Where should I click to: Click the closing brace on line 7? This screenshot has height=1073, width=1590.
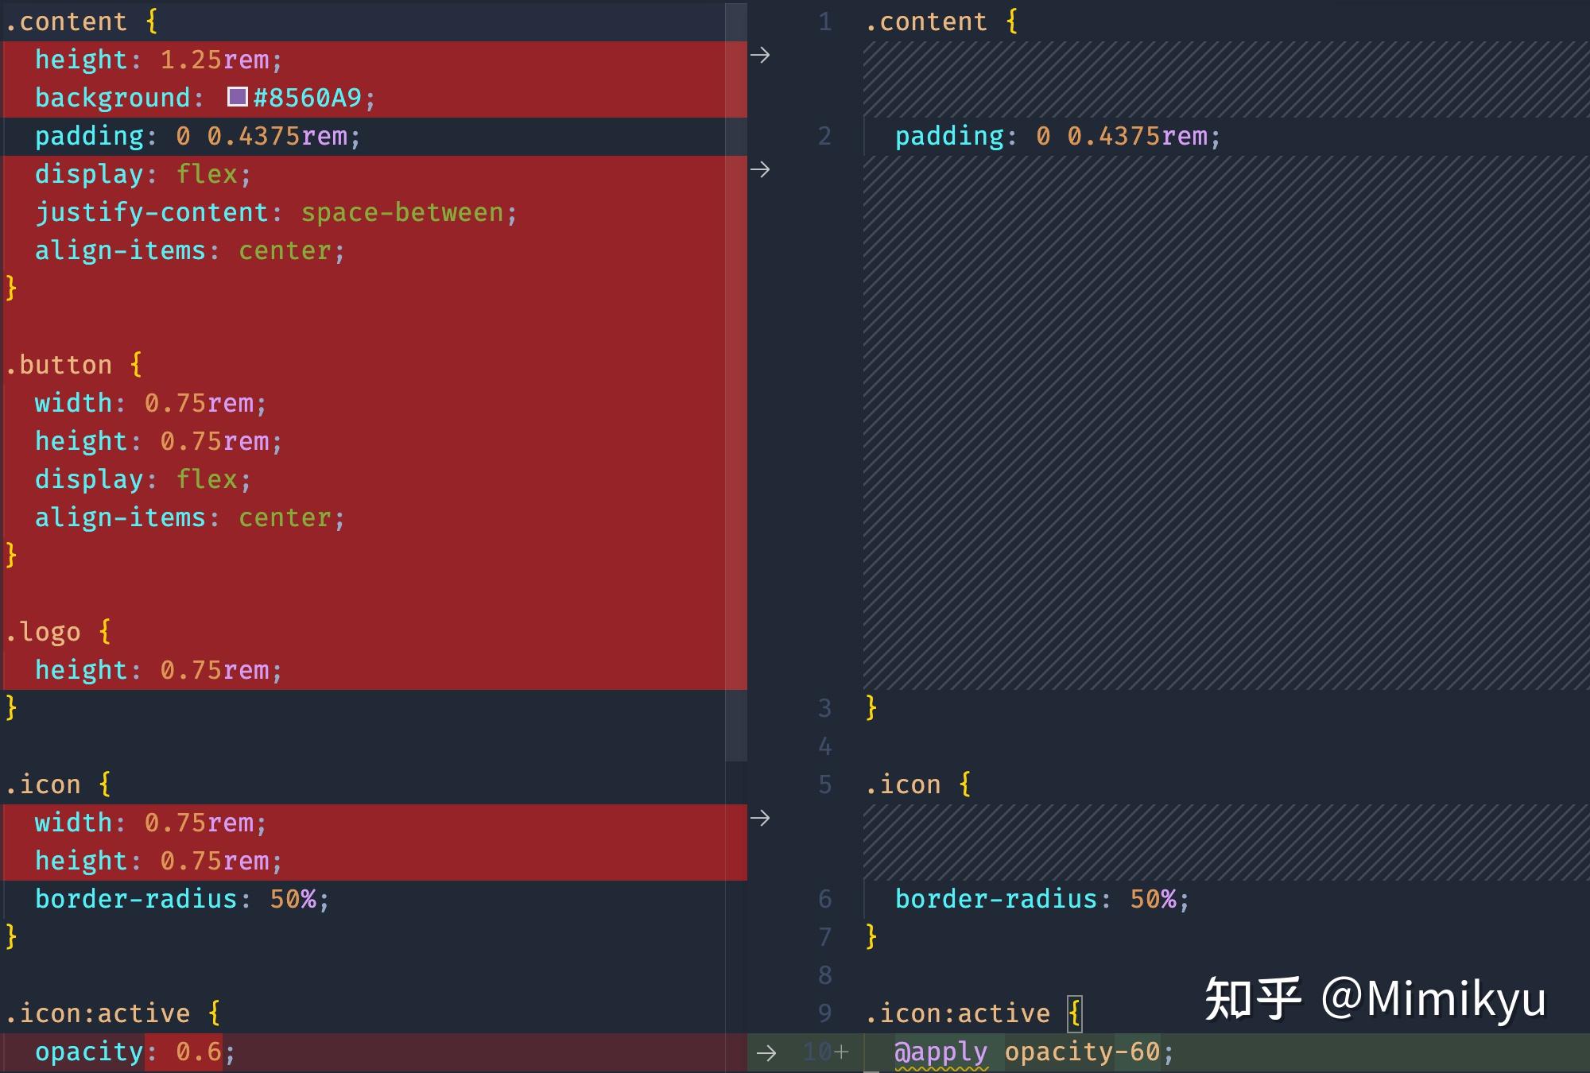(x=871, y=937)
